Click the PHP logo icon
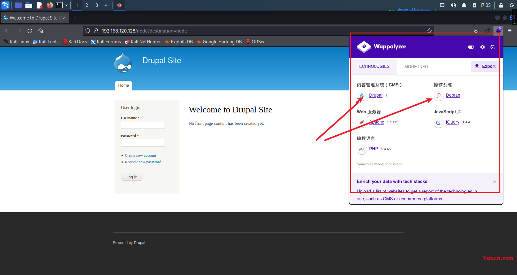Viewport: 517px width, 275px height. [362, 149]
